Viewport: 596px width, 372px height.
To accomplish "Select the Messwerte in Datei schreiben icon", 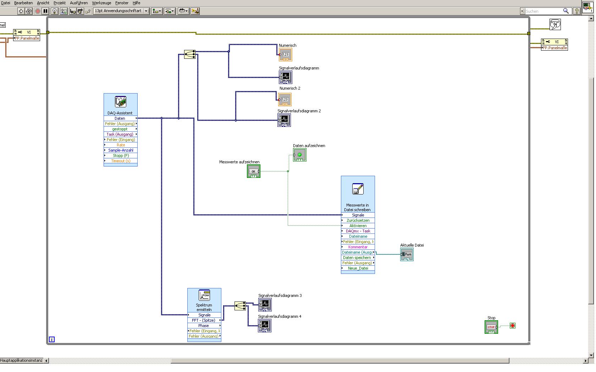I will (358, 189).
